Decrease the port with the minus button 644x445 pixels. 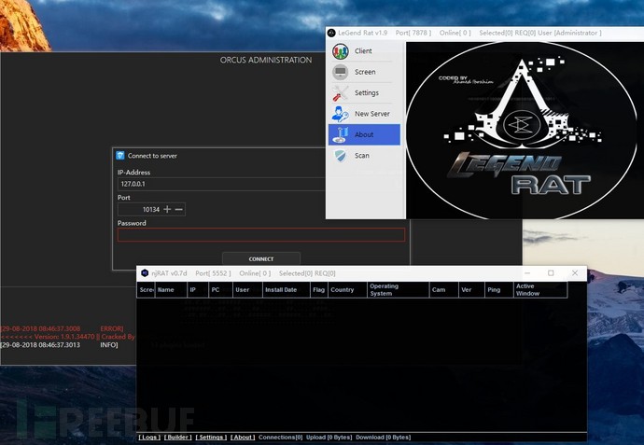178,209
